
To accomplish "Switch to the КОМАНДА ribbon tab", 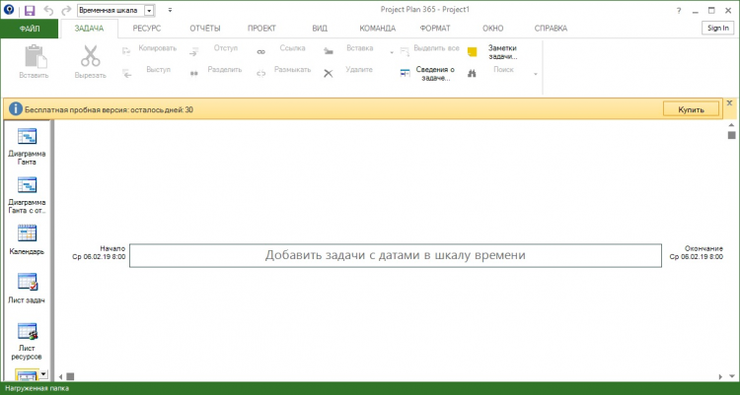I will tap(378, 29).
